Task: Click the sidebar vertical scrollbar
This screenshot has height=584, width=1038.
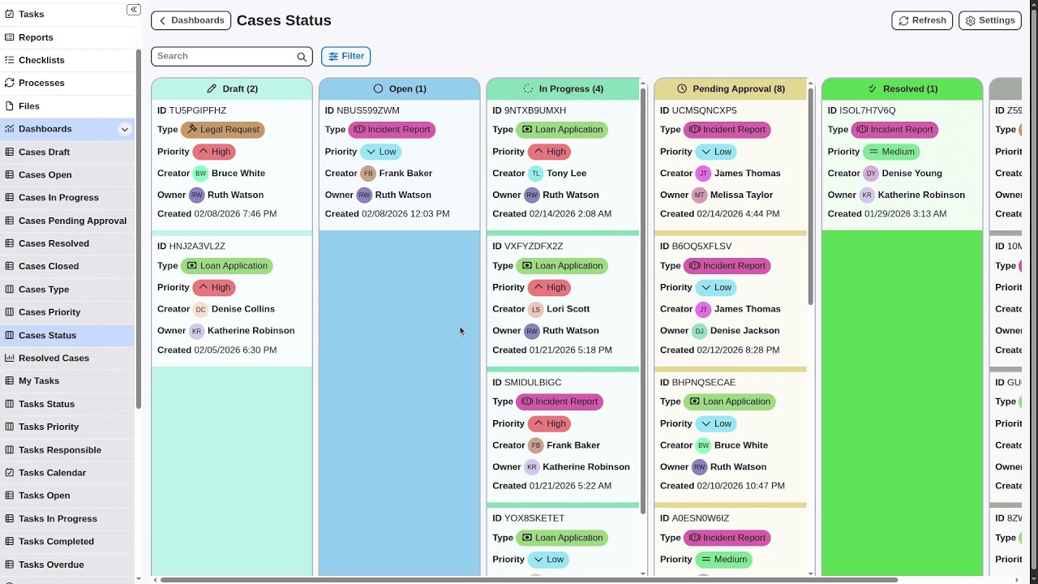Action: tap(139, 227)
